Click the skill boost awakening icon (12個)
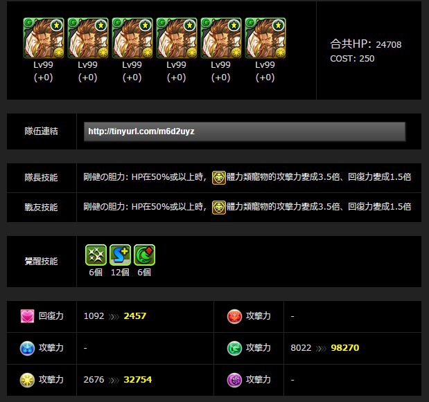This screenshot has height=402, width=429. click(120, 255)
